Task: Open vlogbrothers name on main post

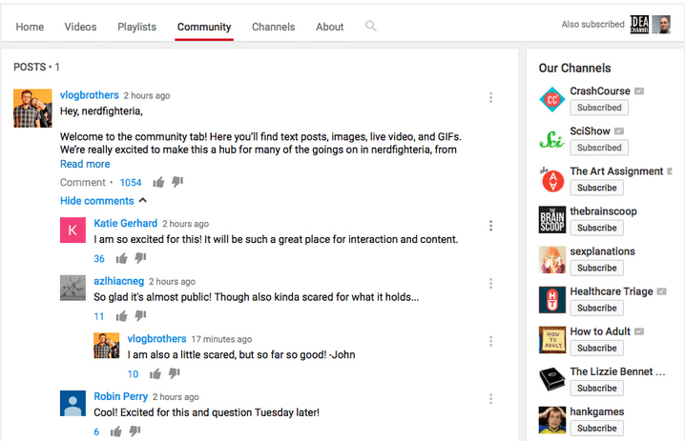Action: click(x=89, y=95)
